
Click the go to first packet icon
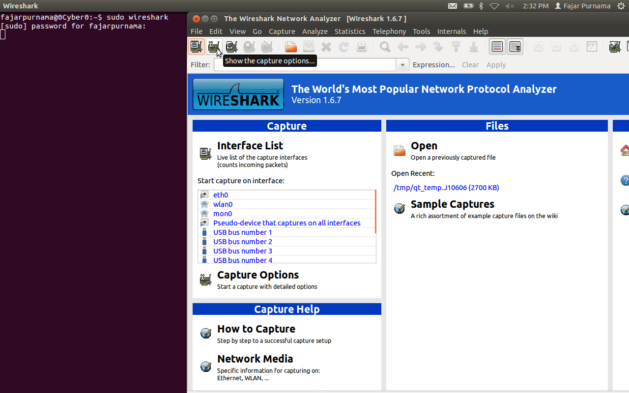456,47
